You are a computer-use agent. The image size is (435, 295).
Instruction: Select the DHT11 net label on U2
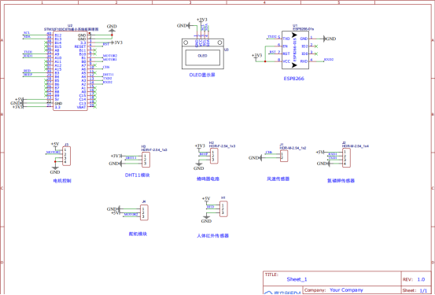pos(109,75)
